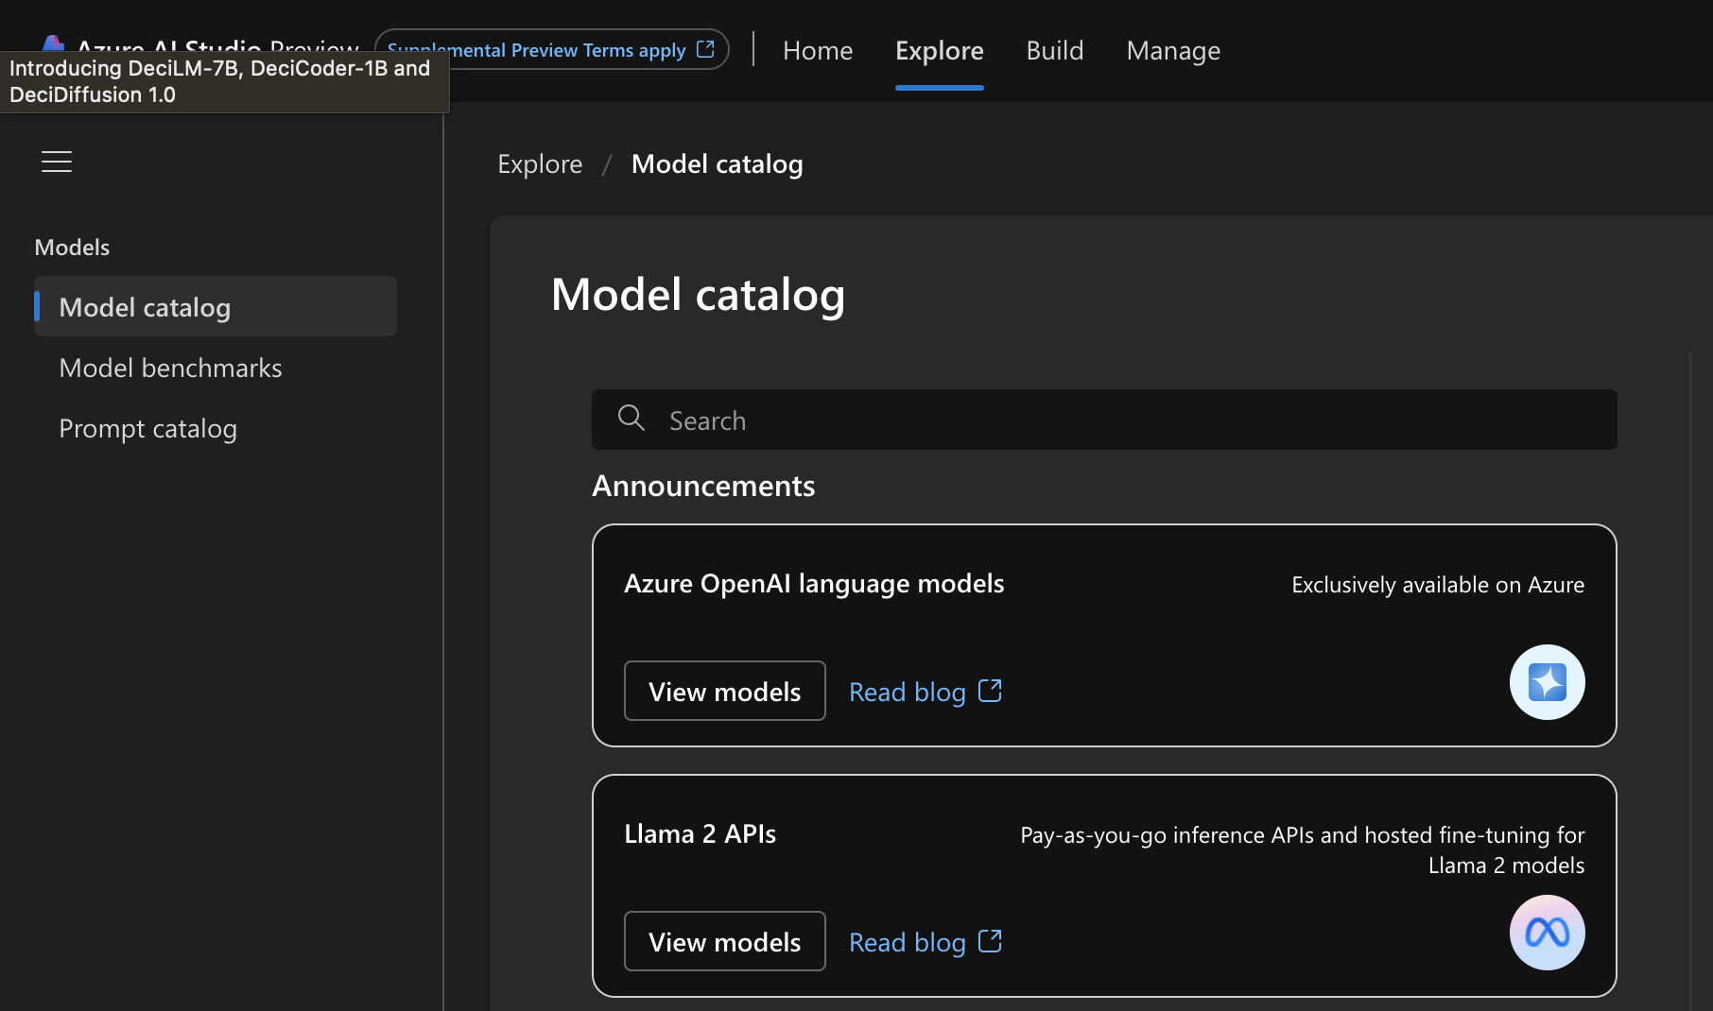The image size is (1713, 1011).
Task: Click the Explore breadcrumb link
Action: click(x=540, y=164)
